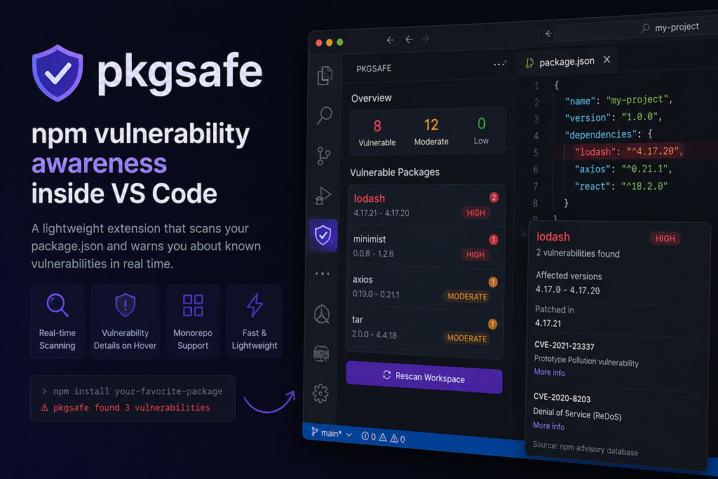
Task: Click the "lodash": "^4.17.20" code line
Action: [x=629, y=151]
